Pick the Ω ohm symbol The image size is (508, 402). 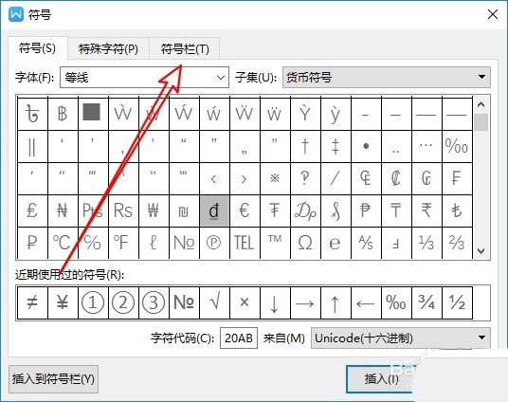[x=305, y=243]
